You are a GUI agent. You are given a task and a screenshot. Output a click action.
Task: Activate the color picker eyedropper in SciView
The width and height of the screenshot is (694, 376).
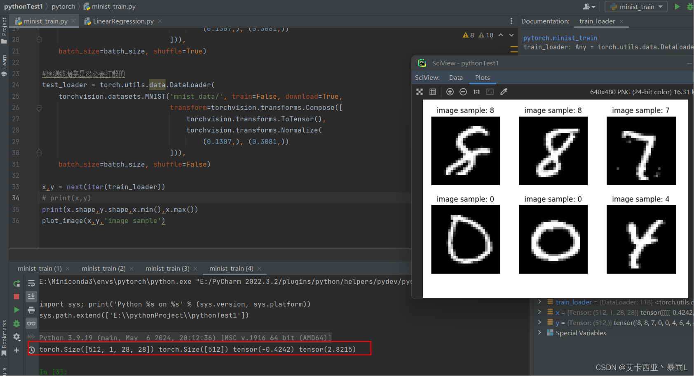coord(504,92)
